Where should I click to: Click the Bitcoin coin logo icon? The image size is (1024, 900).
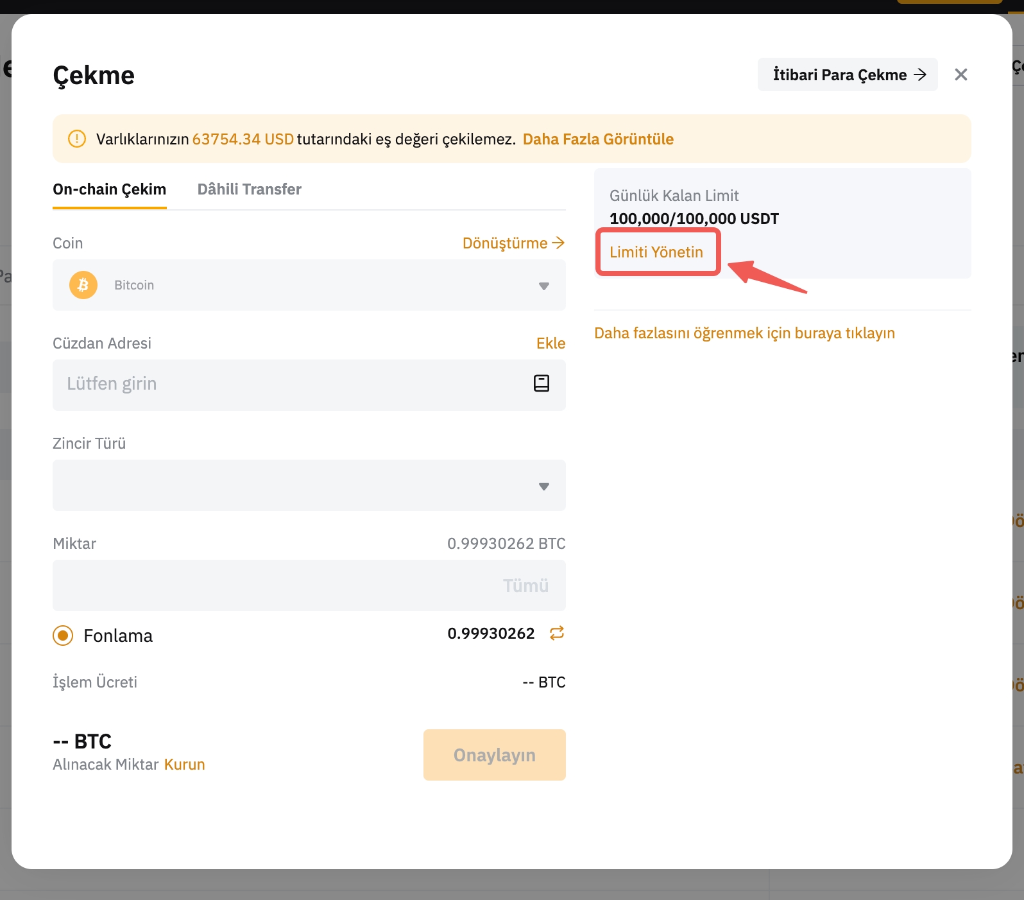point(83,285)
